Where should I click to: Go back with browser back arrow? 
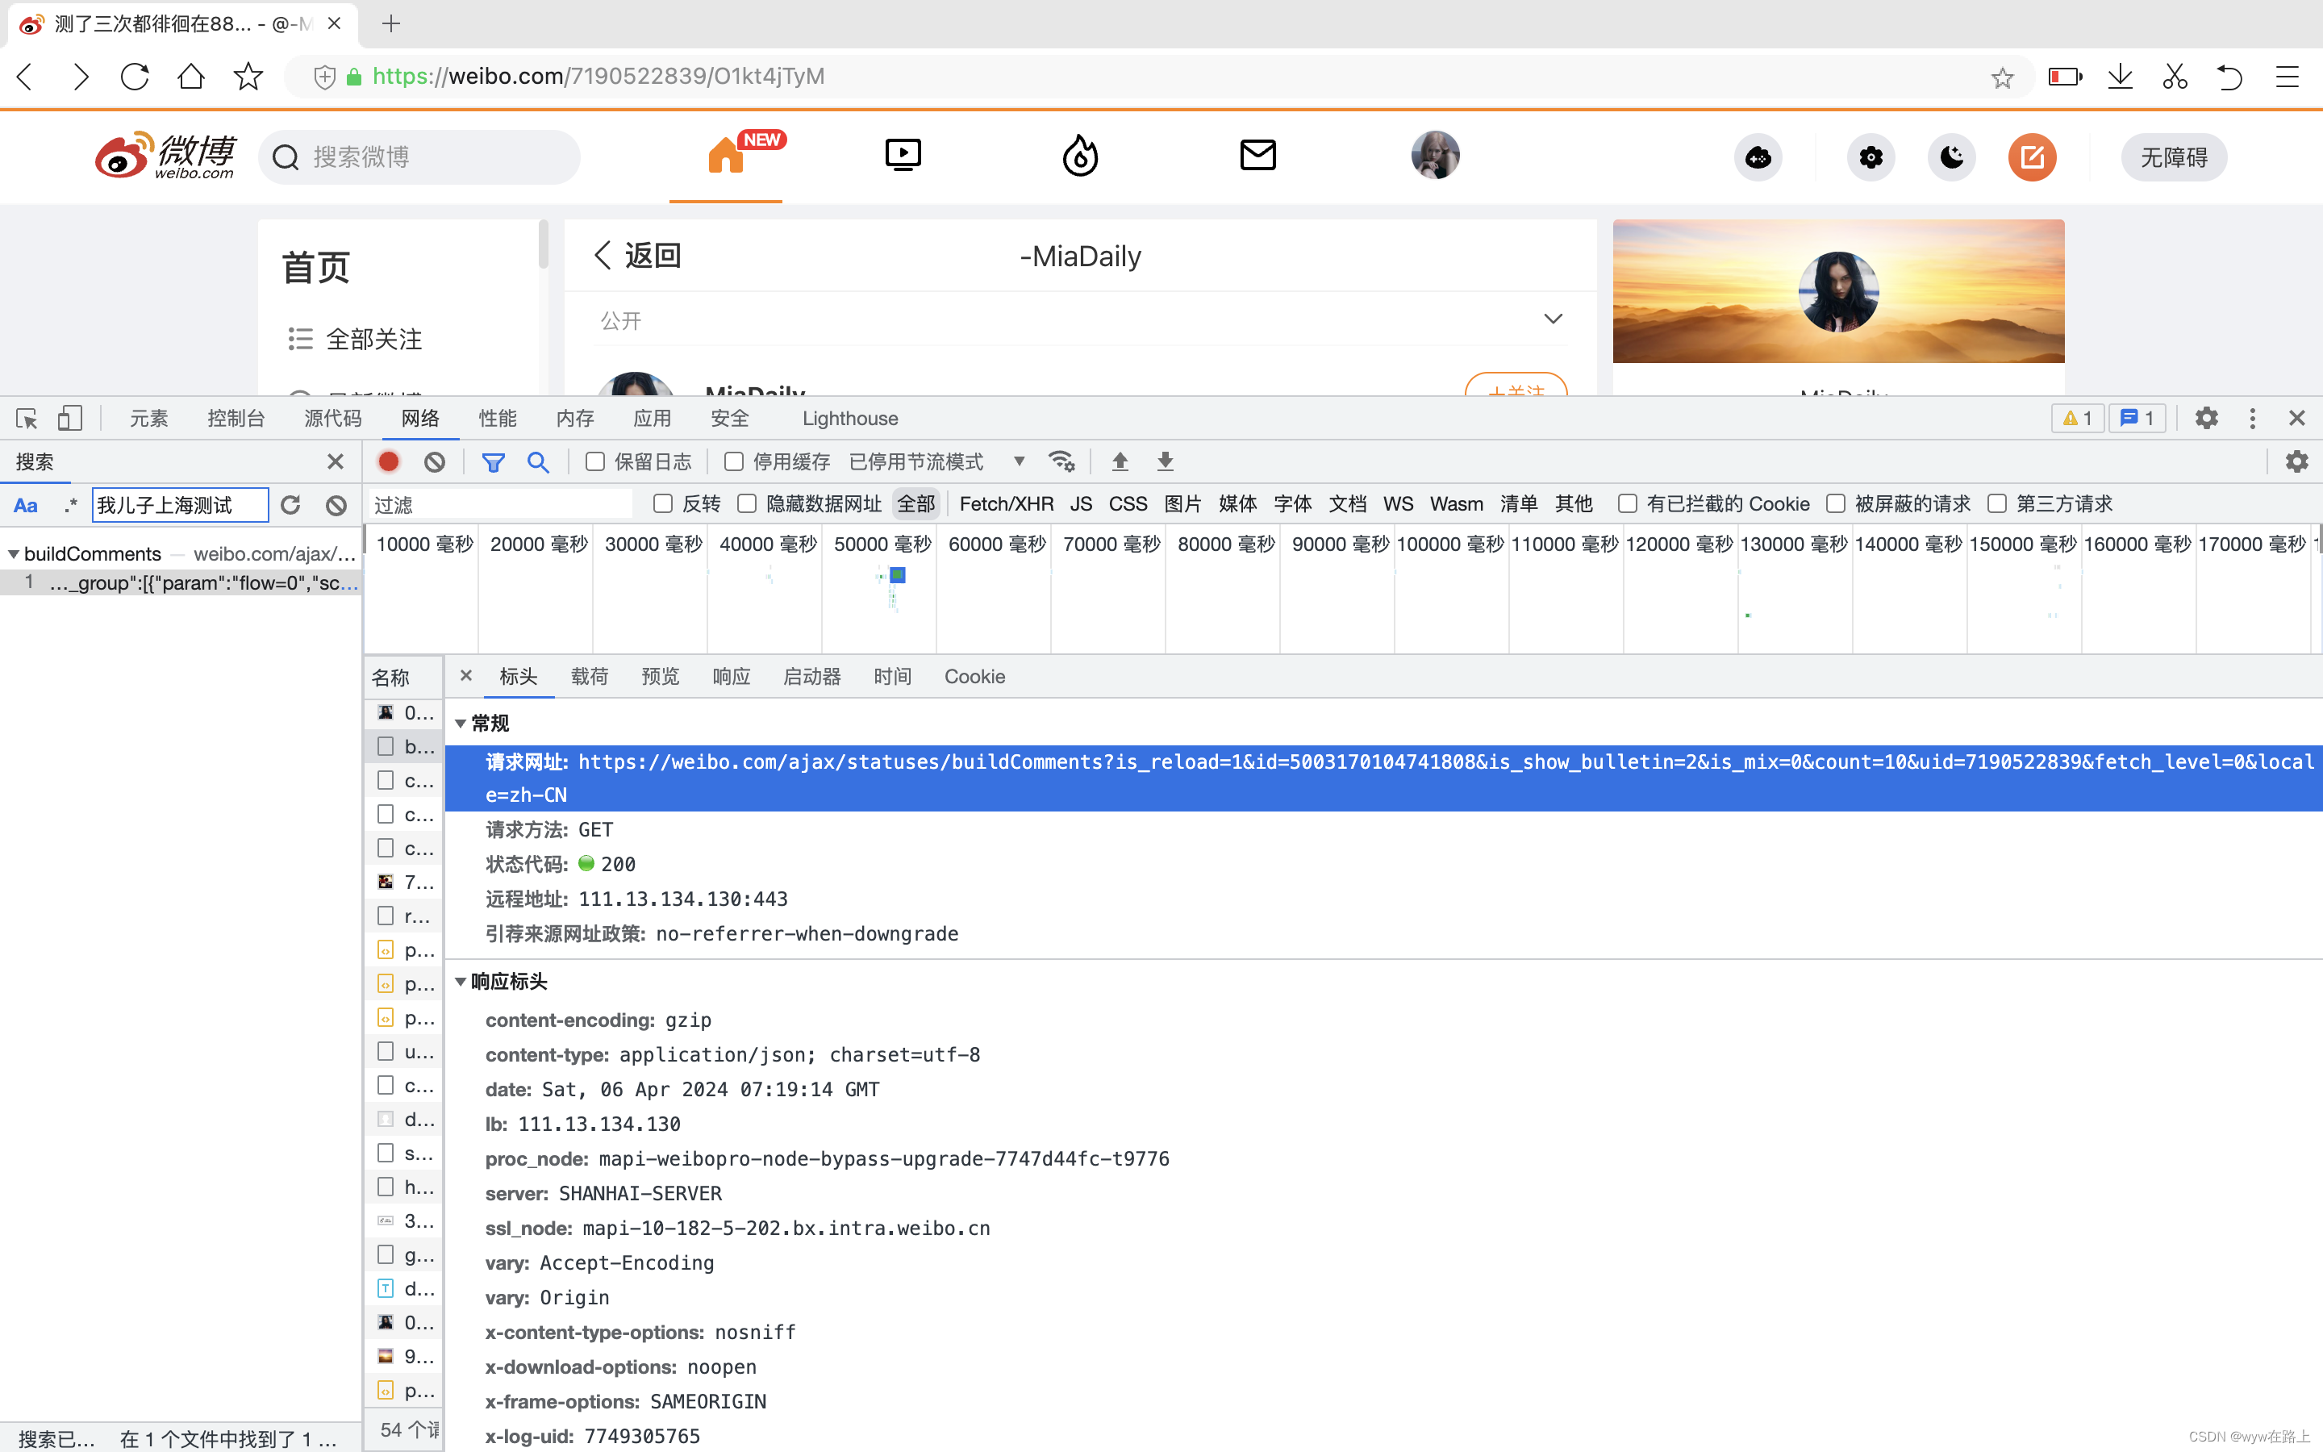click(26, 76)
